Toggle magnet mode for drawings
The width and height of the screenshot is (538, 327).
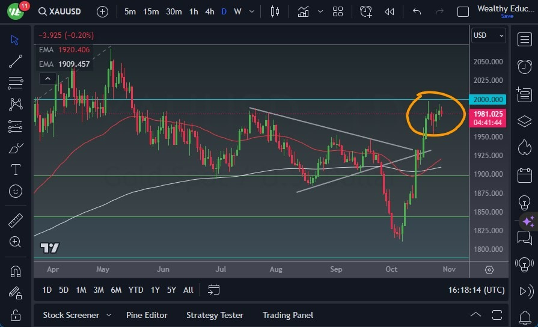point(16,272)
